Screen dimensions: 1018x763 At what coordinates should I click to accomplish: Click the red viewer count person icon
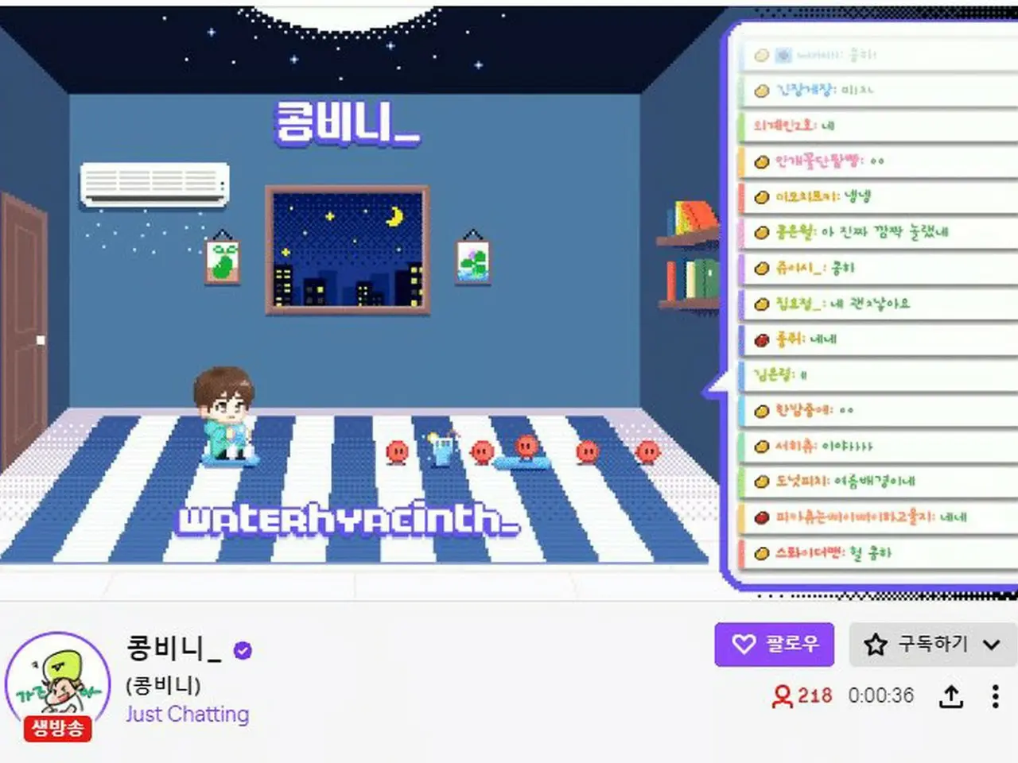[x=783, y=696]
